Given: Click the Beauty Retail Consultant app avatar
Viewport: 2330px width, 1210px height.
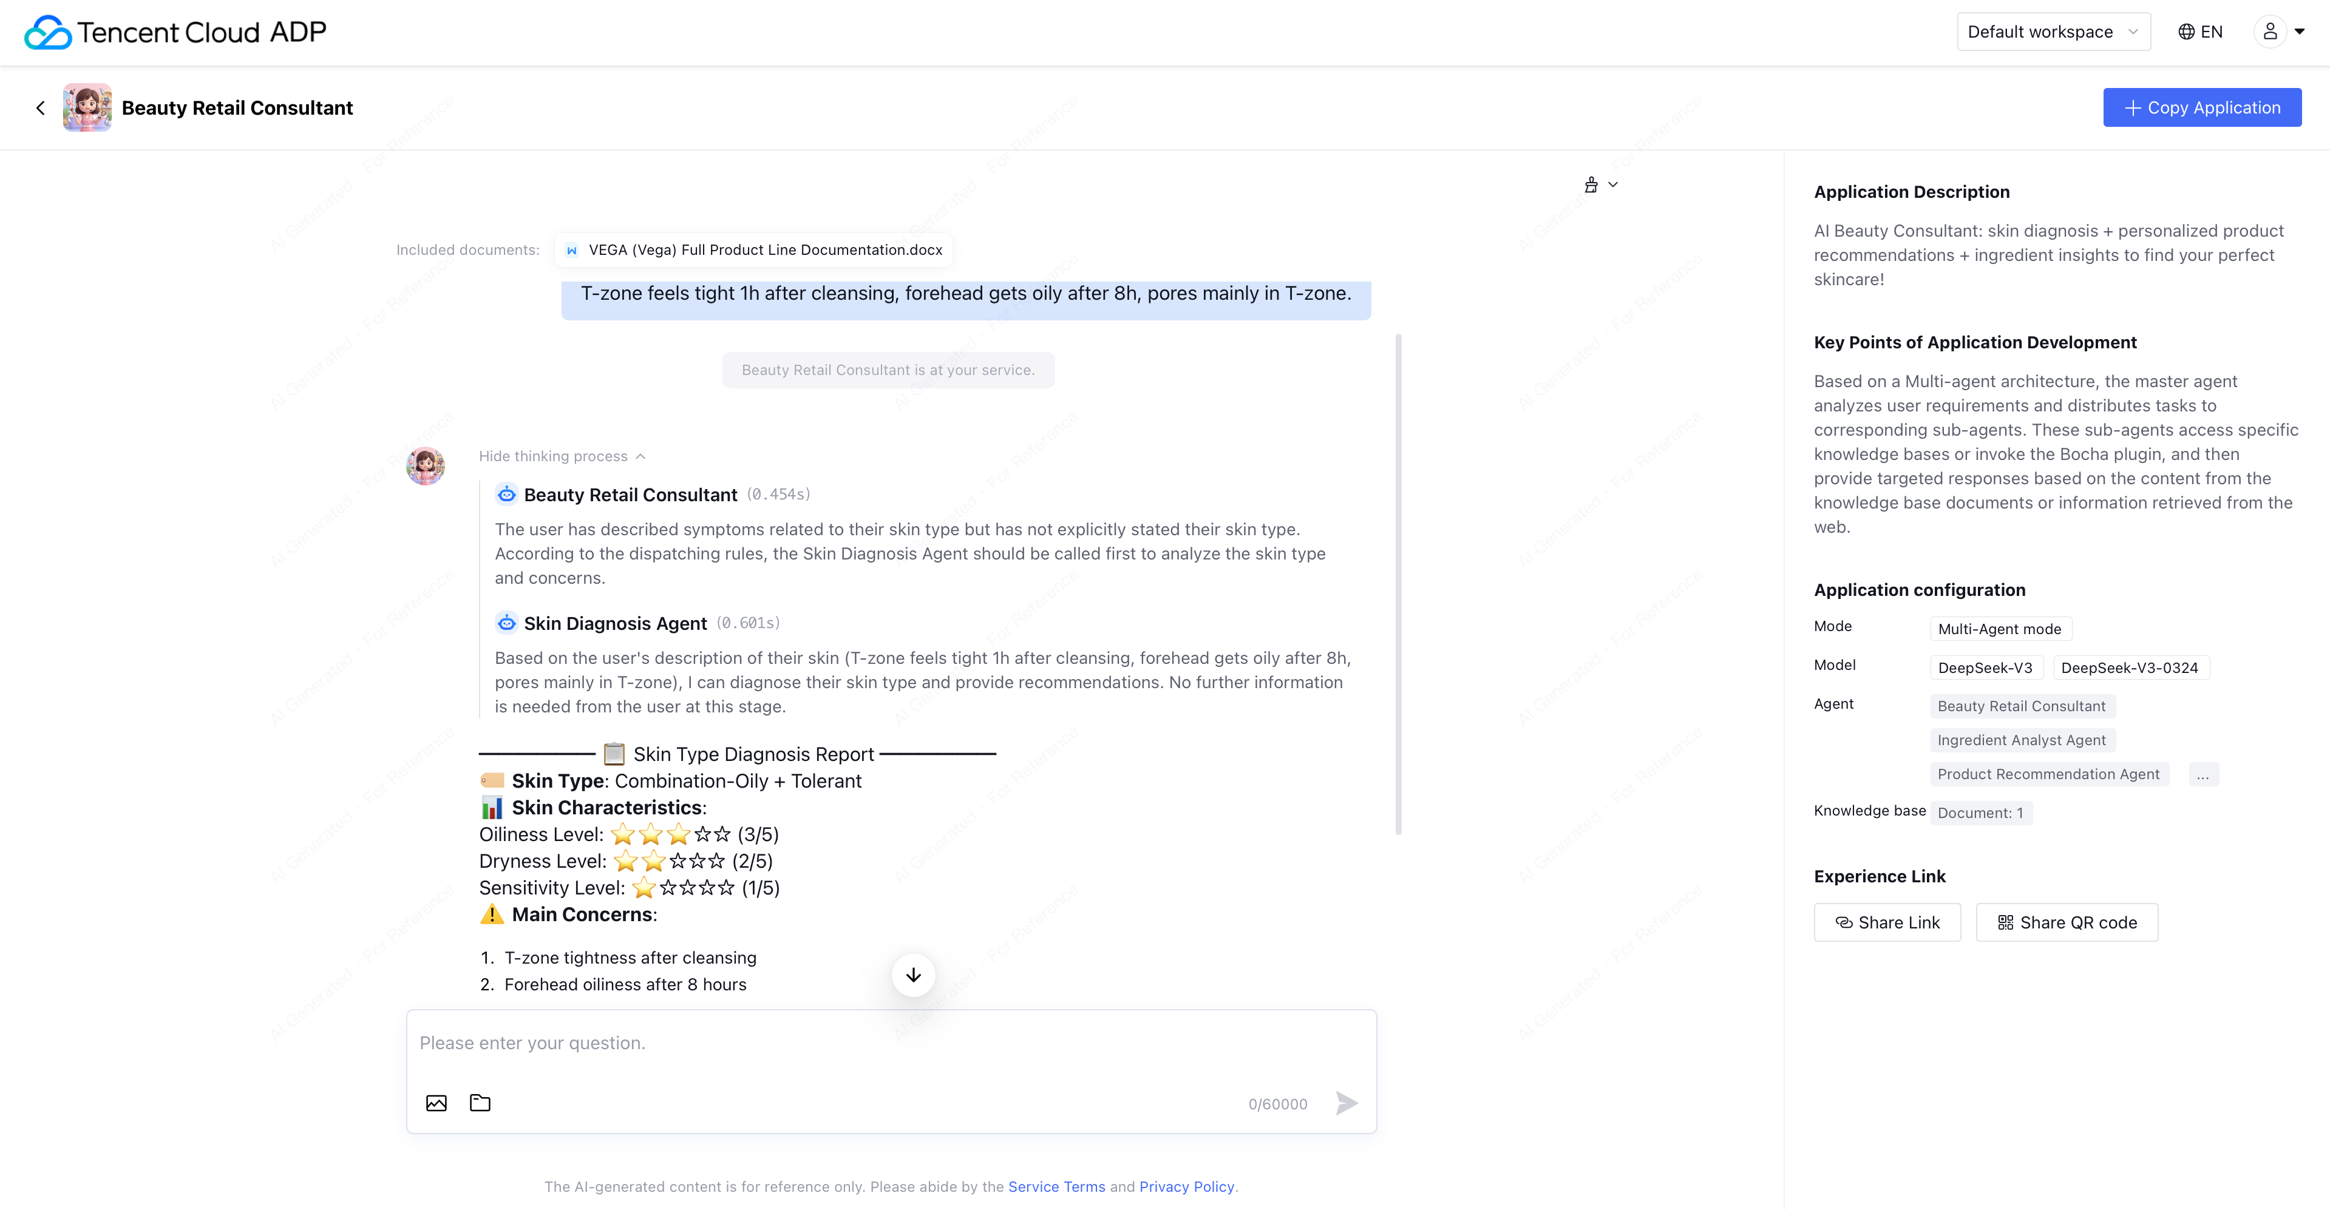Looking at the screenshot, I should pyautogui.click(x=87, y=107).
